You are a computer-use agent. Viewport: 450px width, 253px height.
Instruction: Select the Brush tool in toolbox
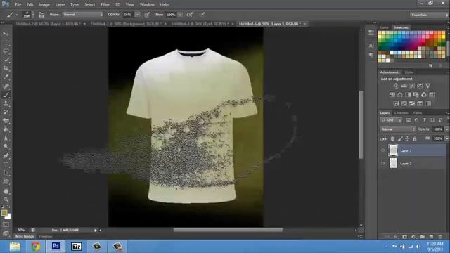(6, 95)
